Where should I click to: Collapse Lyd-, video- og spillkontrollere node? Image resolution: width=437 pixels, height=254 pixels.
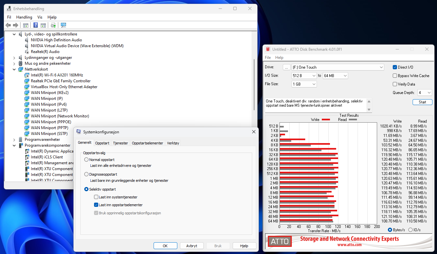(14, 34)
